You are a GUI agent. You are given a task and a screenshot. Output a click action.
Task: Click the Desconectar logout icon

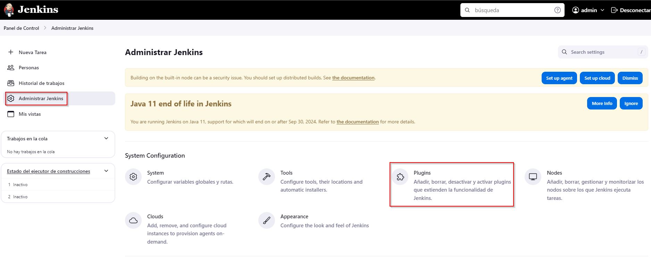pos(614,10)
